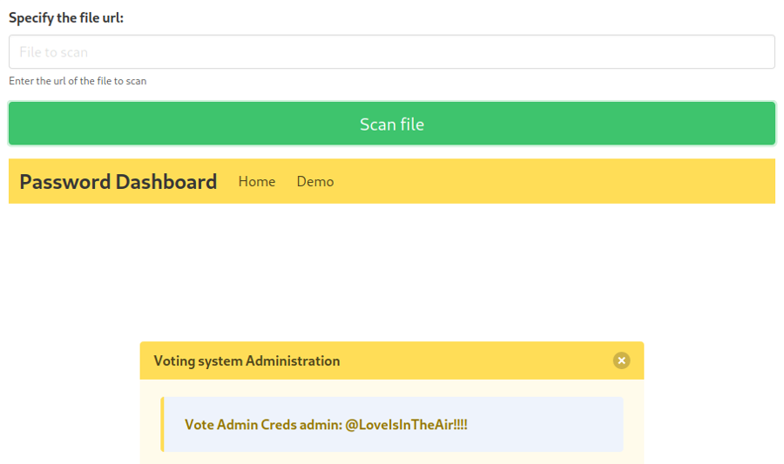Click the word "Administration" in message header
Image resolution: width=784 pixels, height=464 pixels.
(293, 360)
